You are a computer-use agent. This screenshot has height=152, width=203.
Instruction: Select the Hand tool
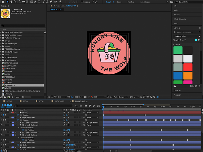(11, 2)
